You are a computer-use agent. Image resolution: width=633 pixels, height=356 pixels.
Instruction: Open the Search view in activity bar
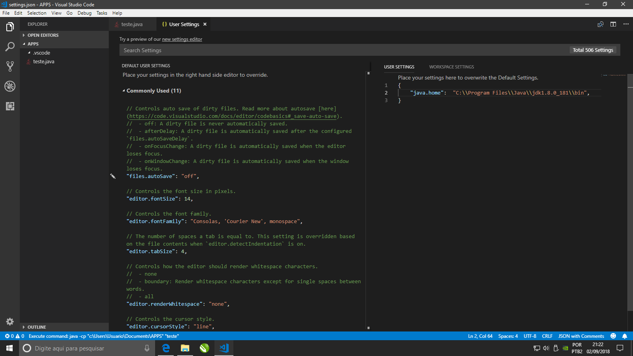10,47
